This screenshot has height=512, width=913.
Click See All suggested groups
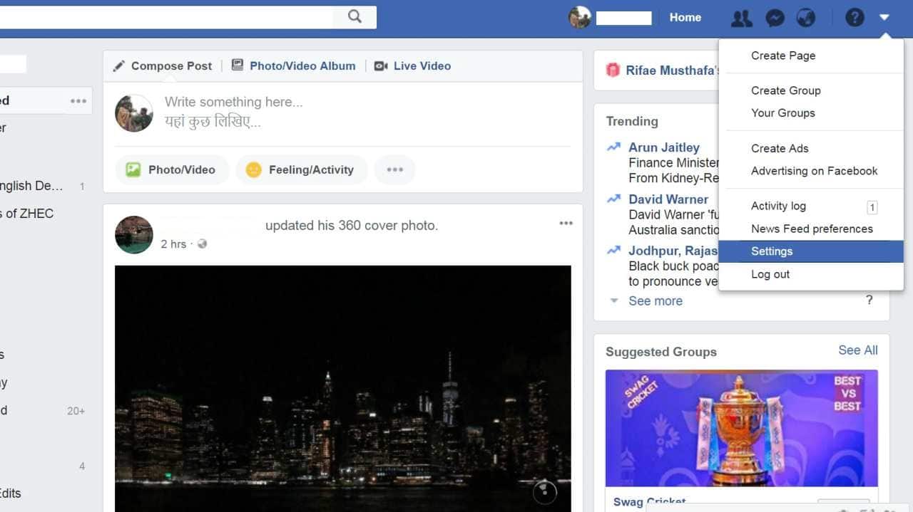[858, 350]
